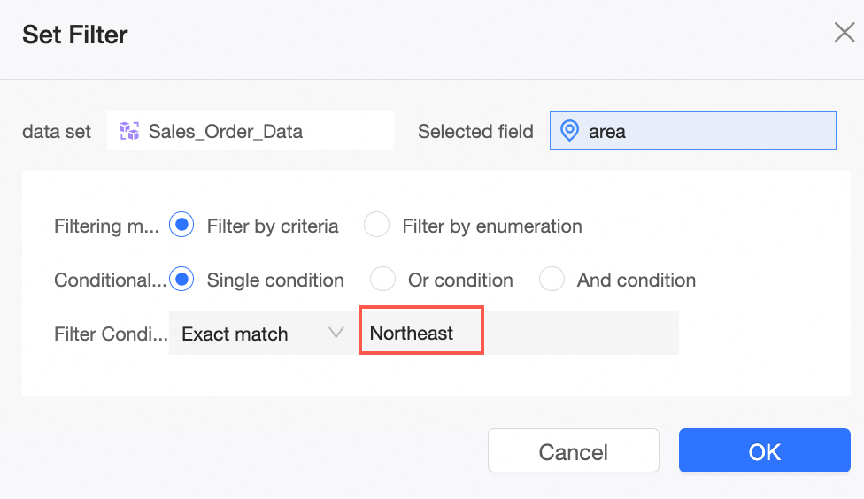Viewport: 864px width, 499px height.
Task: Click the location pin icon beside area
Action: click(x=571, y=131)
